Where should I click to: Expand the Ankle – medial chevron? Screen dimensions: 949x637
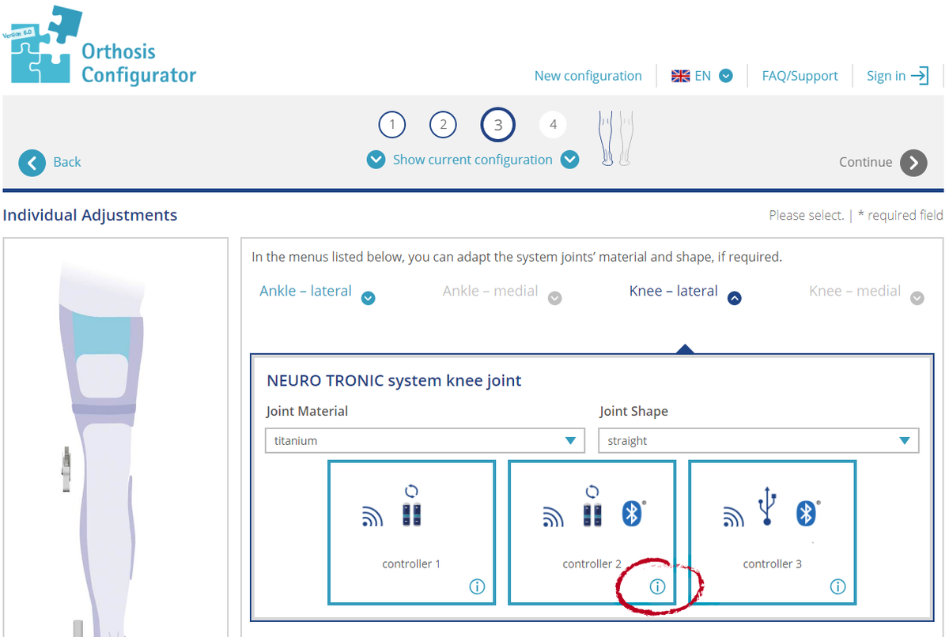555,298
